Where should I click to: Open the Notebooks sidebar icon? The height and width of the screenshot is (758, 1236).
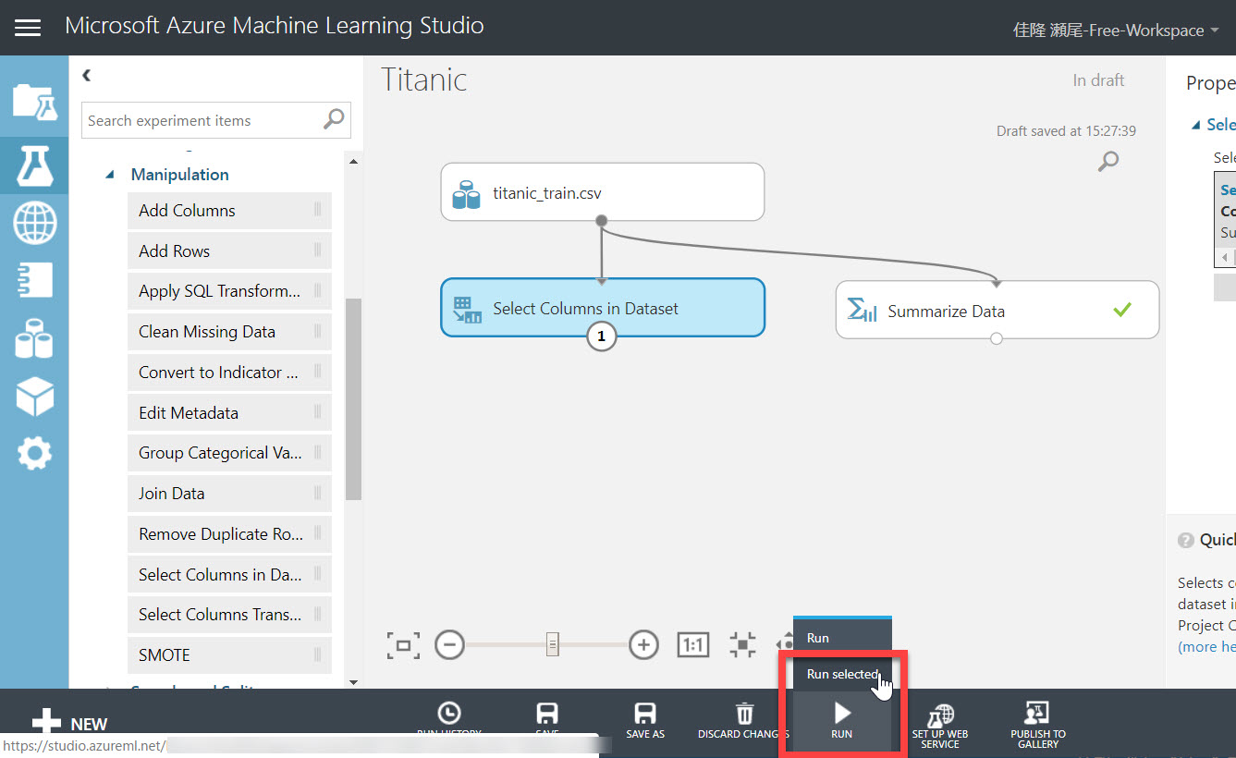pos(34,280)
